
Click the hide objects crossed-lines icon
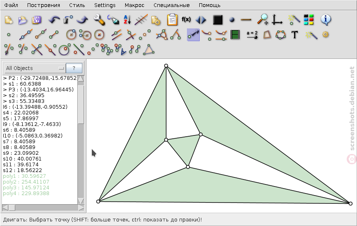(x=141, y=20)
